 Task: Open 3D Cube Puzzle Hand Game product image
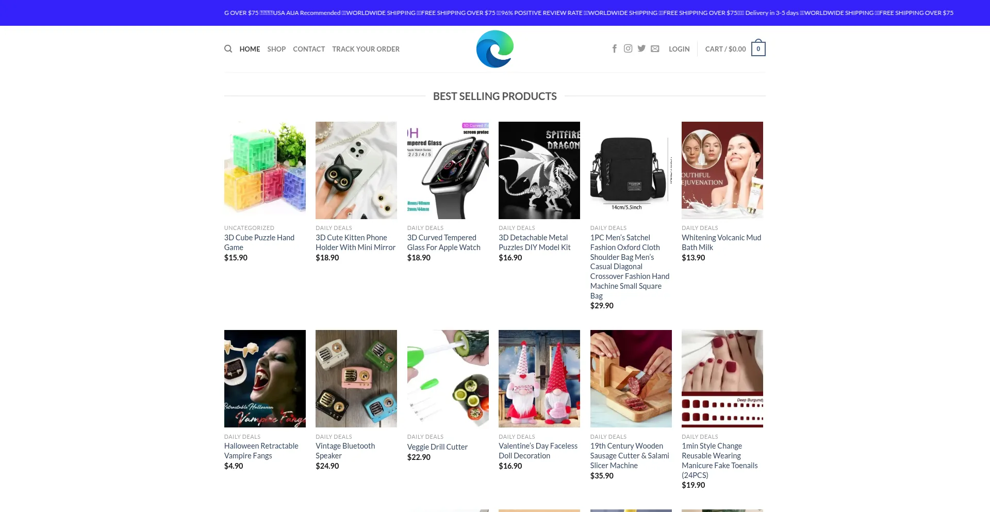coord(265,170)
